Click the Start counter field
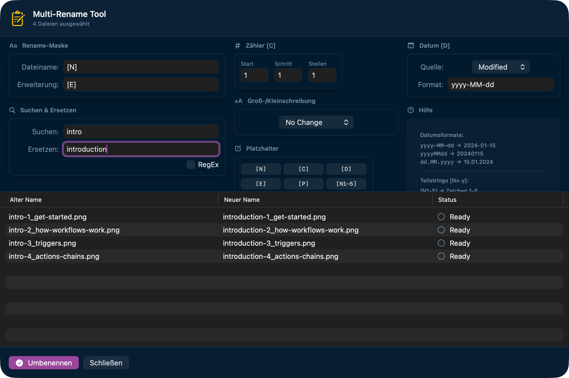 254,75
